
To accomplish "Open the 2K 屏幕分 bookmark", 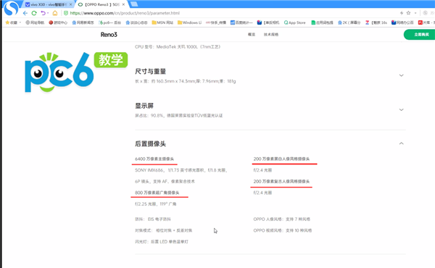I will (349, 22).
